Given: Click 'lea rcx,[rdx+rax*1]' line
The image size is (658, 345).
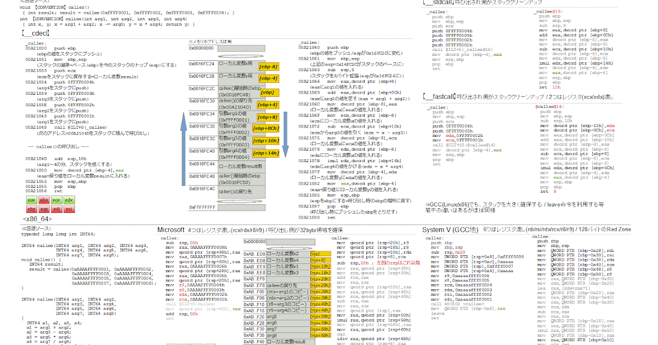Looking at the screenshot, I should [565, 287].
